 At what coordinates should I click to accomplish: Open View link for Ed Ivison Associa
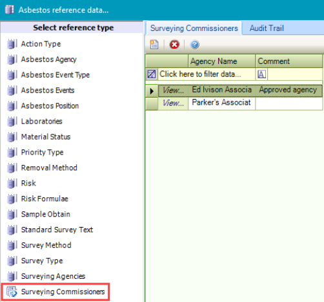click(x=173, y=91)
